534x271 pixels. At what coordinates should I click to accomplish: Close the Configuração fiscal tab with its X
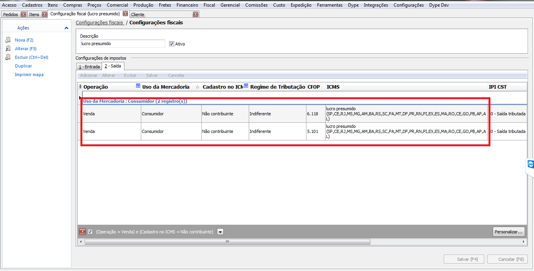point(125,14)
